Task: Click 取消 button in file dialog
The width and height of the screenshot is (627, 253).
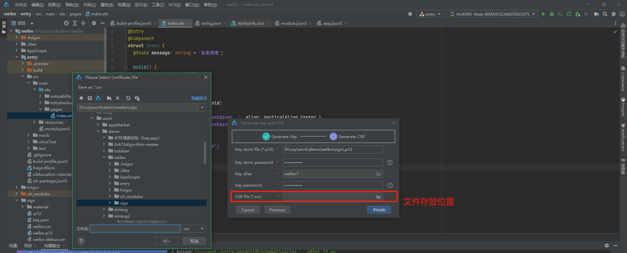Action: pos(194,241)
